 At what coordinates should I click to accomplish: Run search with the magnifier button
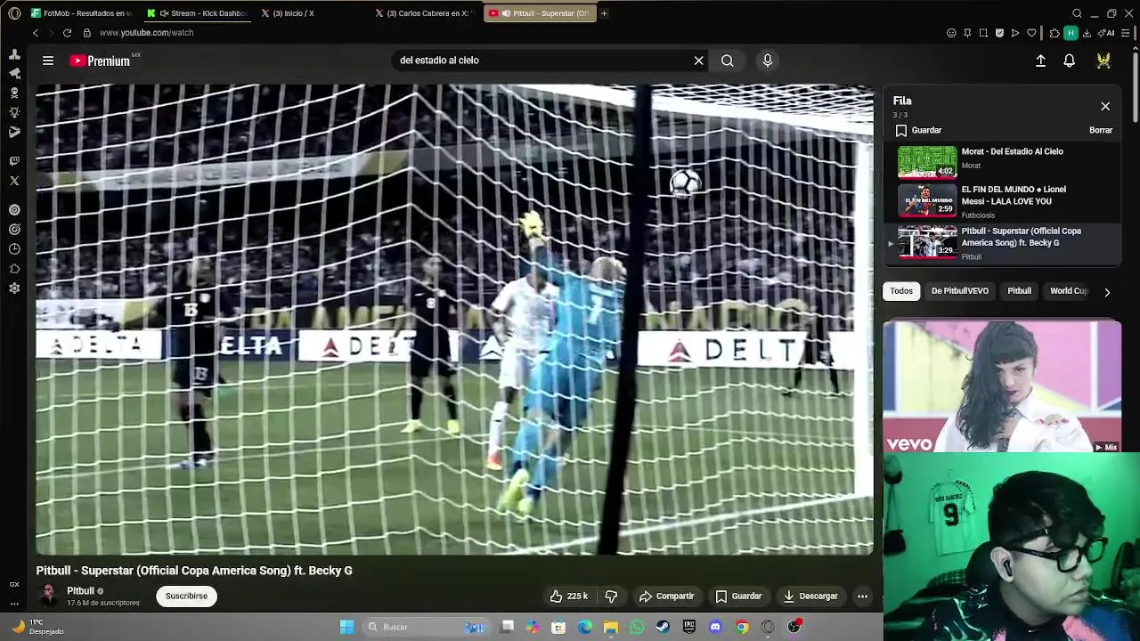(x=728, y=61)
